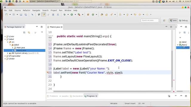Run the program with green Run button

tap(72, 15)
